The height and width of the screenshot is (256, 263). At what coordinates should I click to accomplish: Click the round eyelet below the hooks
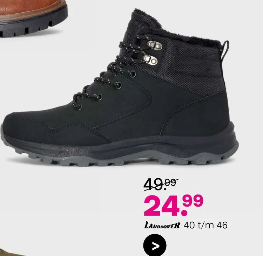[133, 74]
